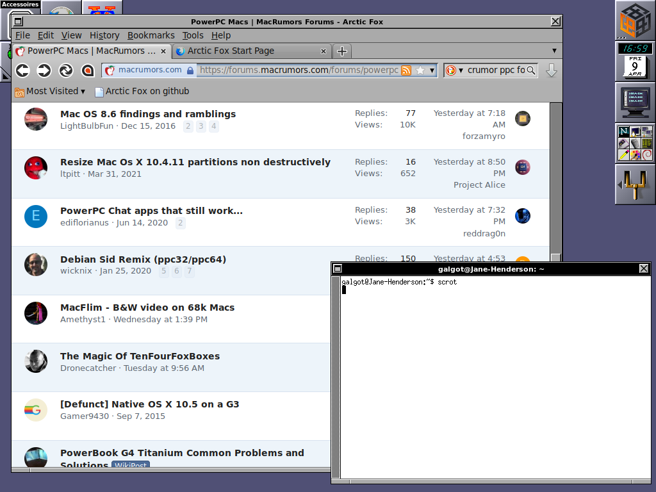The width and height of the screenshot is (656, 492).
Task: Go to page 2 of PowerPC Chat apps thread
Action: 180,222
